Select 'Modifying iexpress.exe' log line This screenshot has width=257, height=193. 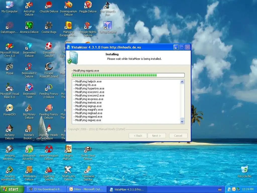coord(88,99)
